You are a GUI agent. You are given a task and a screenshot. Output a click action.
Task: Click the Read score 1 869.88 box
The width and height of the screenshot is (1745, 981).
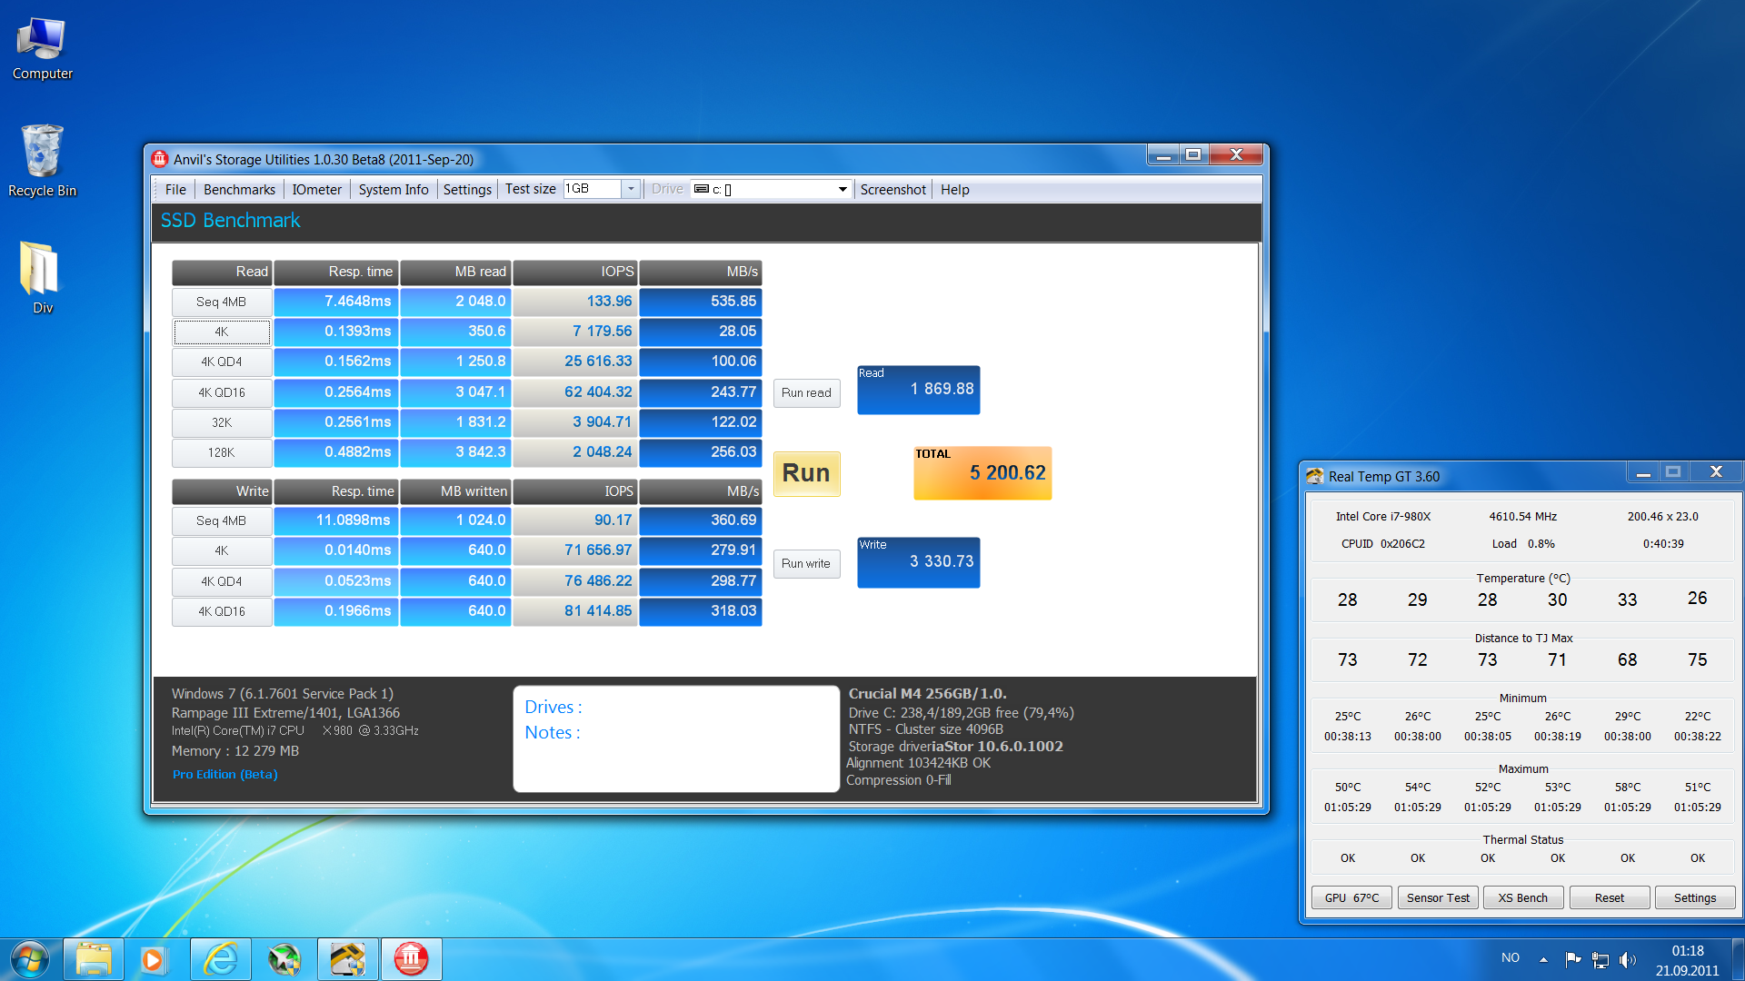coord(918,390)
